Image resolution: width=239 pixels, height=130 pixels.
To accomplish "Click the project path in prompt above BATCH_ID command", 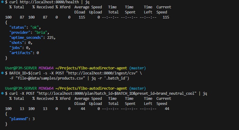I will pos(91,68).
